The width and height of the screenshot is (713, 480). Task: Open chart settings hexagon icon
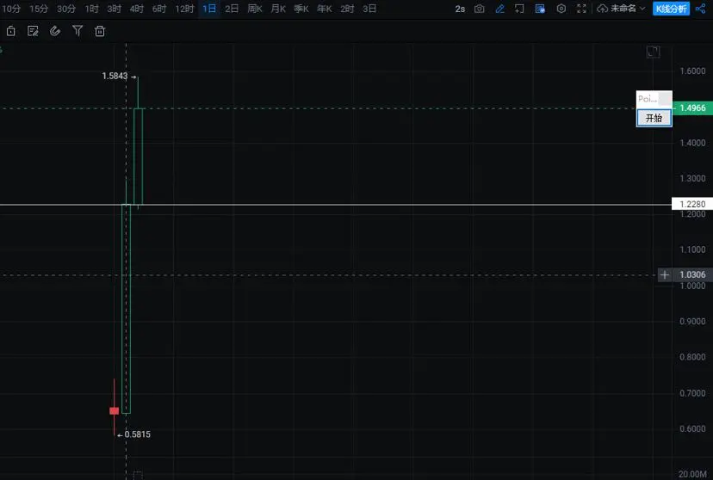(x=561, y=9)
